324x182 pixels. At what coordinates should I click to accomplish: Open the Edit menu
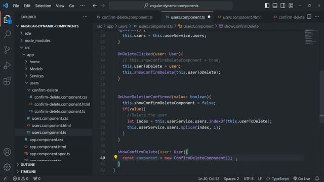pos(27,6)
